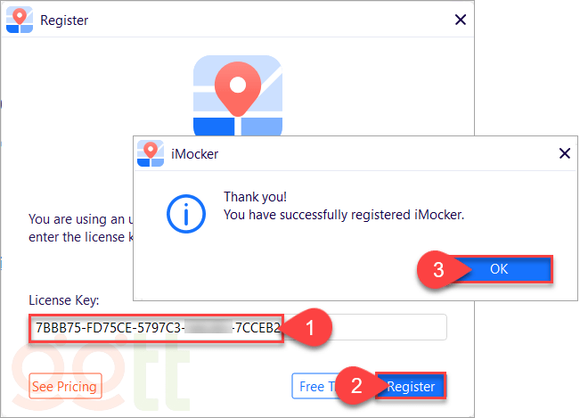Image resolution: width=580 pixels, height=418 pixels.
Task: Click the Register button
Action: (411, 387)
